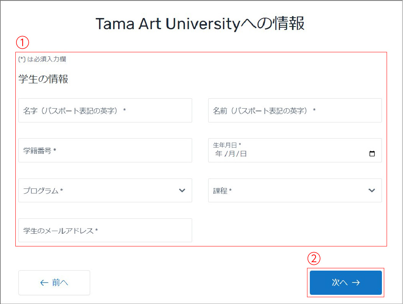Image resolution: width=403 pixels, height=304 pixels.
Task: Click into the 学籍番号 input field
Action: coord(105,150)
